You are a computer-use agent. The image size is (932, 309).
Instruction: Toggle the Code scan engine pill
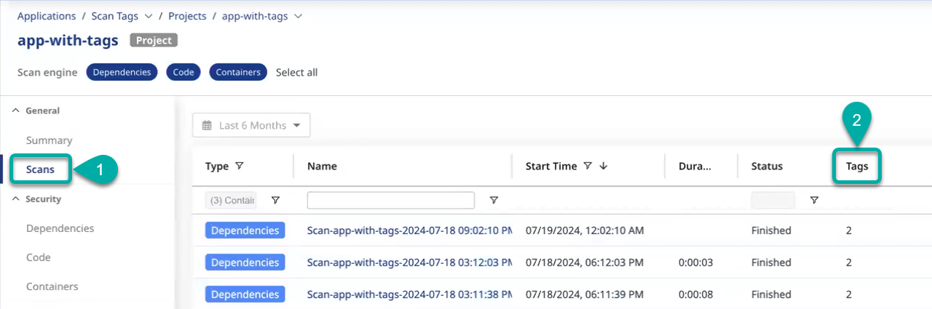pyautogui.click(x=183, y=72)
